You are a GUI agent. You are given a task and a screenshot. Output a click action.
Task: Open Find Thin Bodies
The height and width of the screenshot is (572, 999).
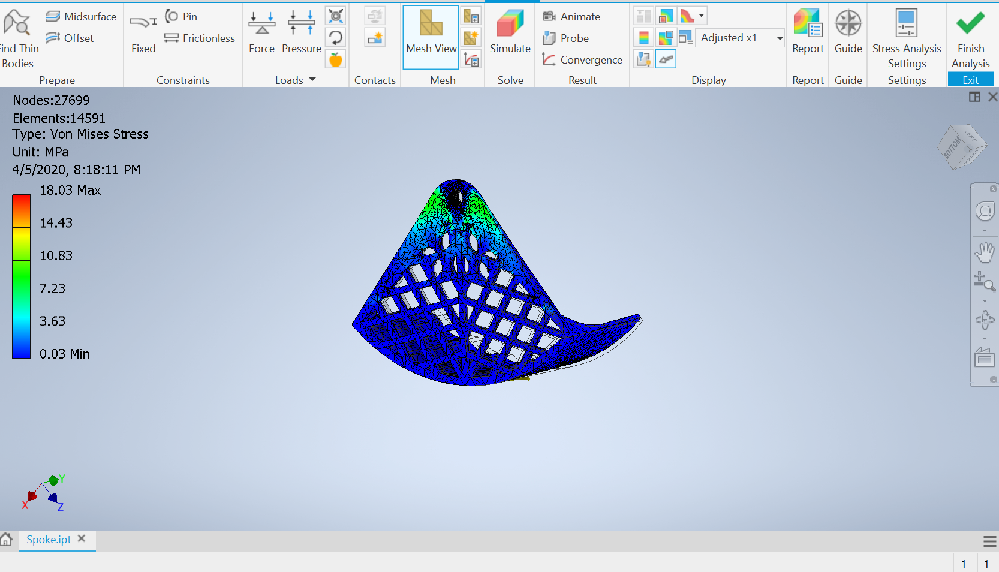click(x=18, y=38)
